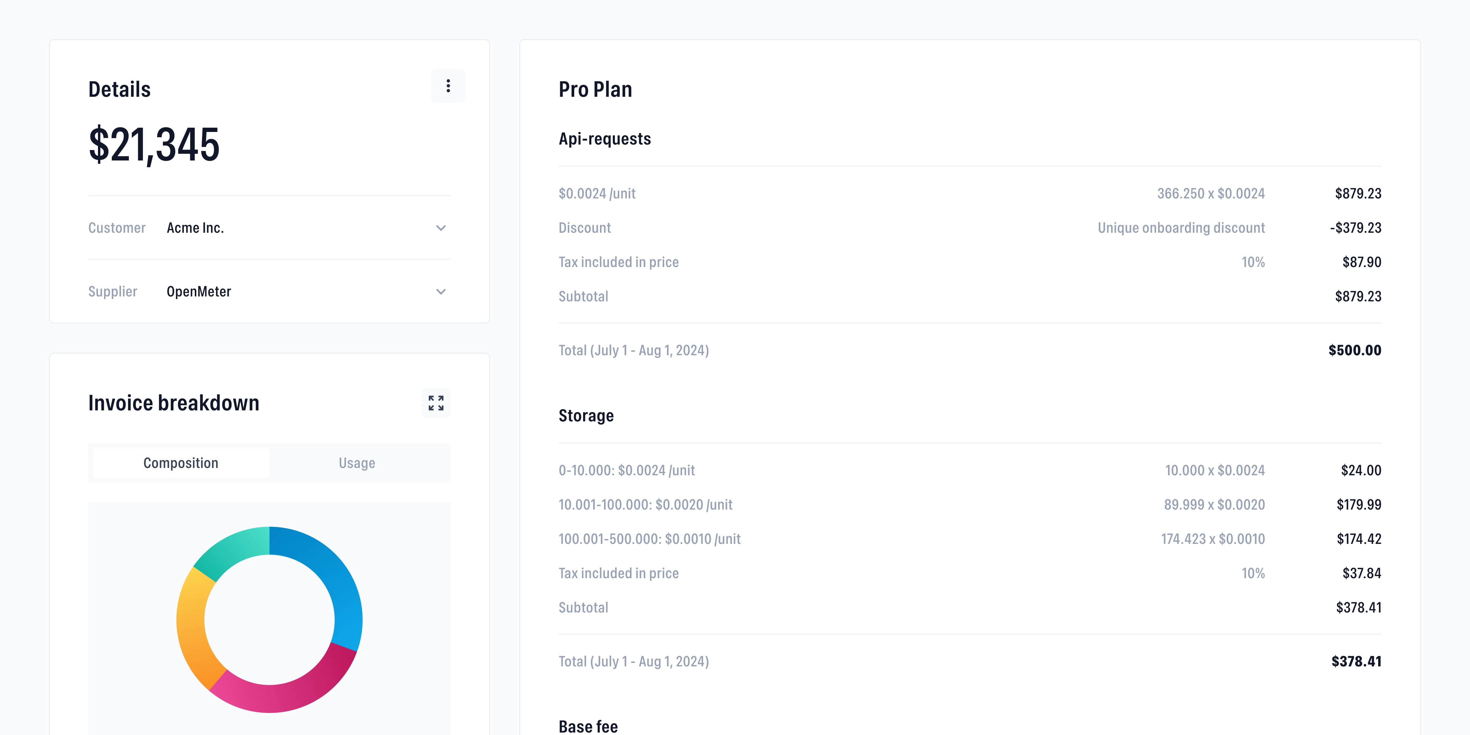1470x735 pixels.
Task: Open the Details three-dot options menu
Action: [448, 86]
